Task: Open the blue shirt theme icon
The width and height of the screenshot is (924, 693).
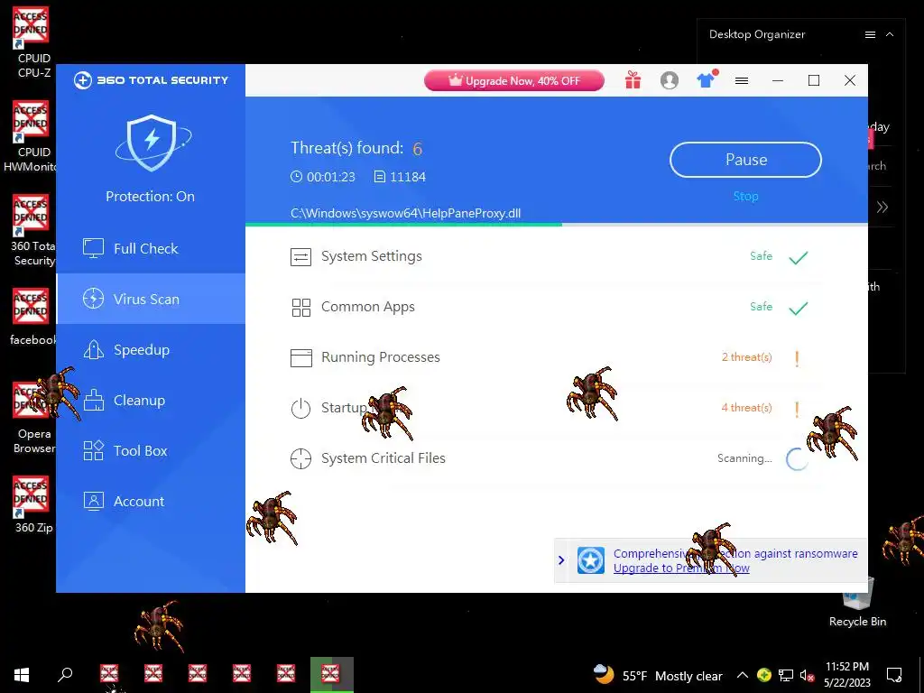Action: tap(706, 79)
